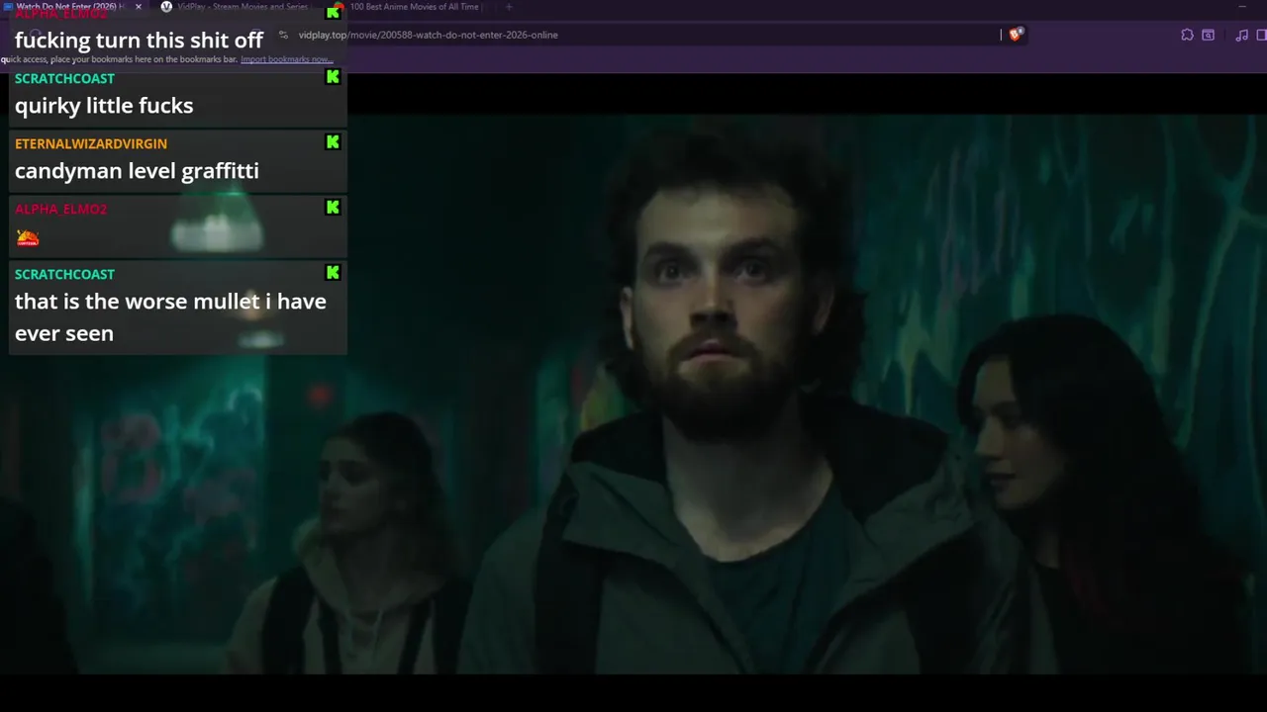This screenshot has height=712, width=1267.
Task: Select SCRATCHCOAST username above the mullet message
Action: pos(64,274)
